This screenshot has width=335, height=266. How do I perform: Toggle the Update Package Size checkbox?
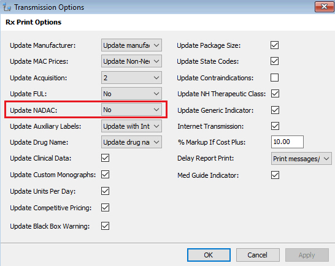[x=274, y=45]
